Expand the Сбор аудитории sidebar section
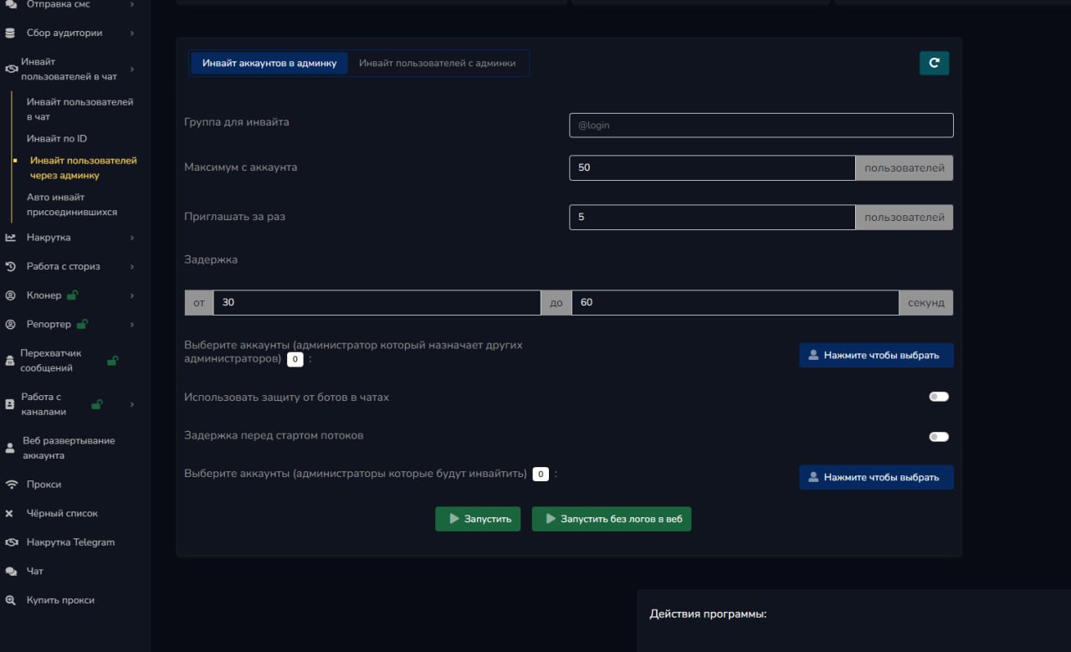 132,33
